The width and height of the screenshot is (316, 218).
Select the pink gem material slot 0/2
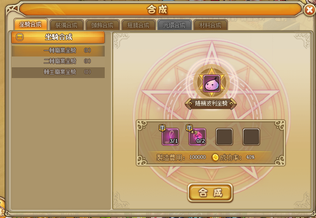(197, 137)
